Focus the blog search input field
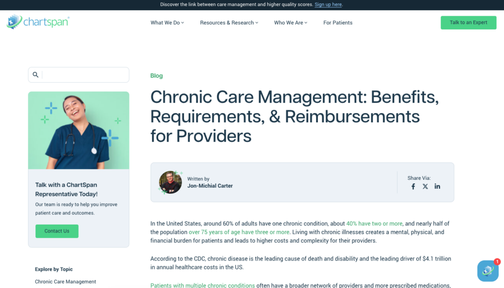The height and width of the screenshot is (288, 504). (x=78, y=75)
